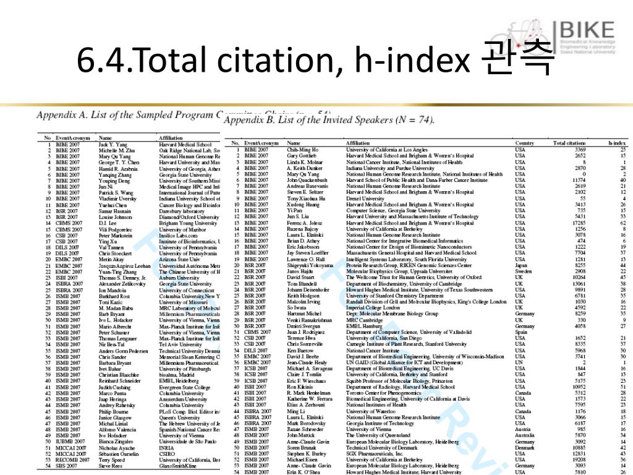The image size is (633, 475).
Task: Click the name 'Chih-Ming Ho'
Action: pyautogui.click(x=303, y=150)
